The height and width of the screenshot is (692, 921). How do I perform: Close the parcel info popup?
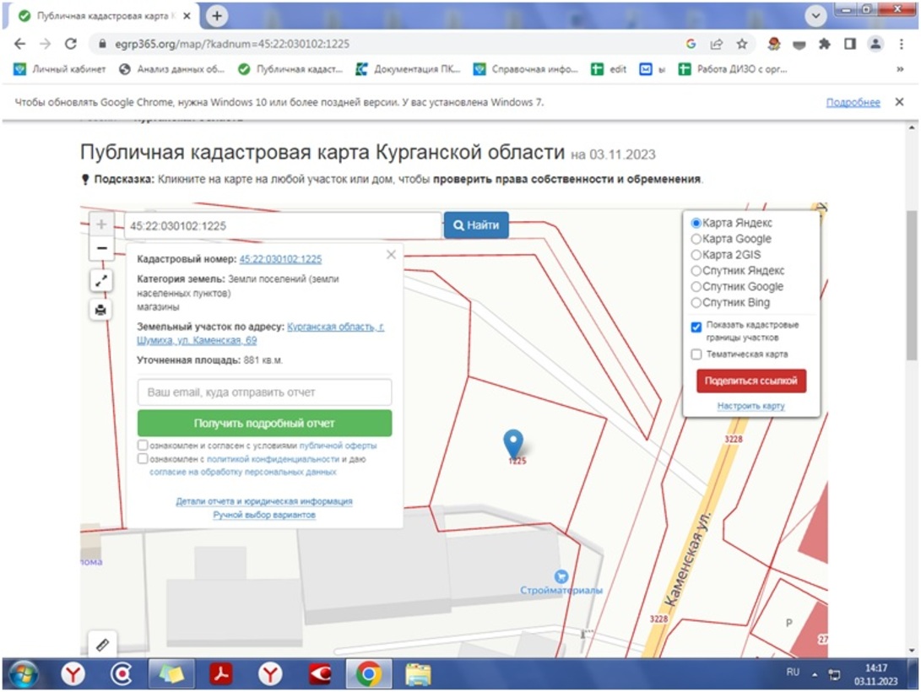391,255
